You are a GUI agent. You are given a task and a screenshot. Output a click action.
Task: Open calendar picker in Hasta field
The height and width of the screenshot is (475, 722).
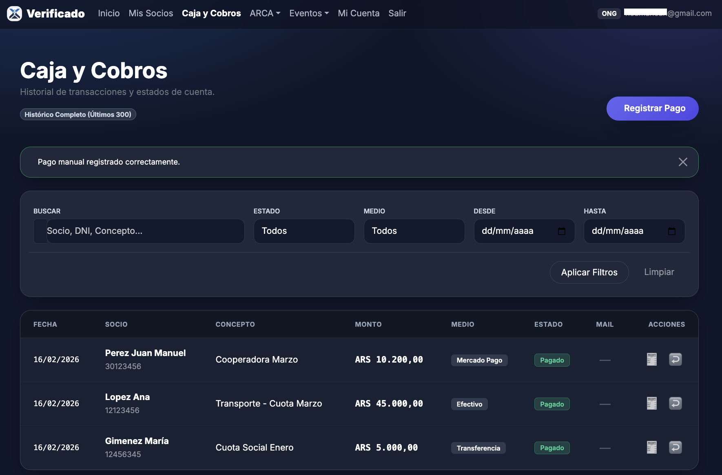(671, 231)
